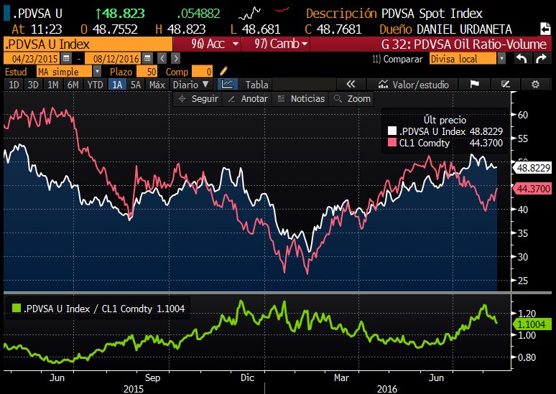This screenshot has width=556, height=394.
Task: Click the PDVSA Spot Index description text
Action: (432, 14)
